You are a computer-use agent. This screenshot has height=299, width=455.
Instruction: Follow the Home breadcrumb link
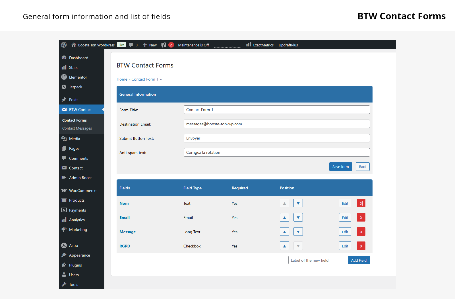click(122, 79)
